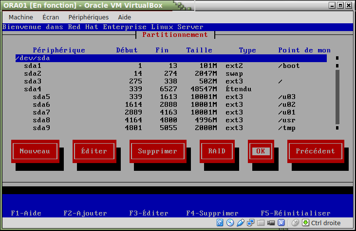Click the 48547M size of sda4

[x=204, y=89]
